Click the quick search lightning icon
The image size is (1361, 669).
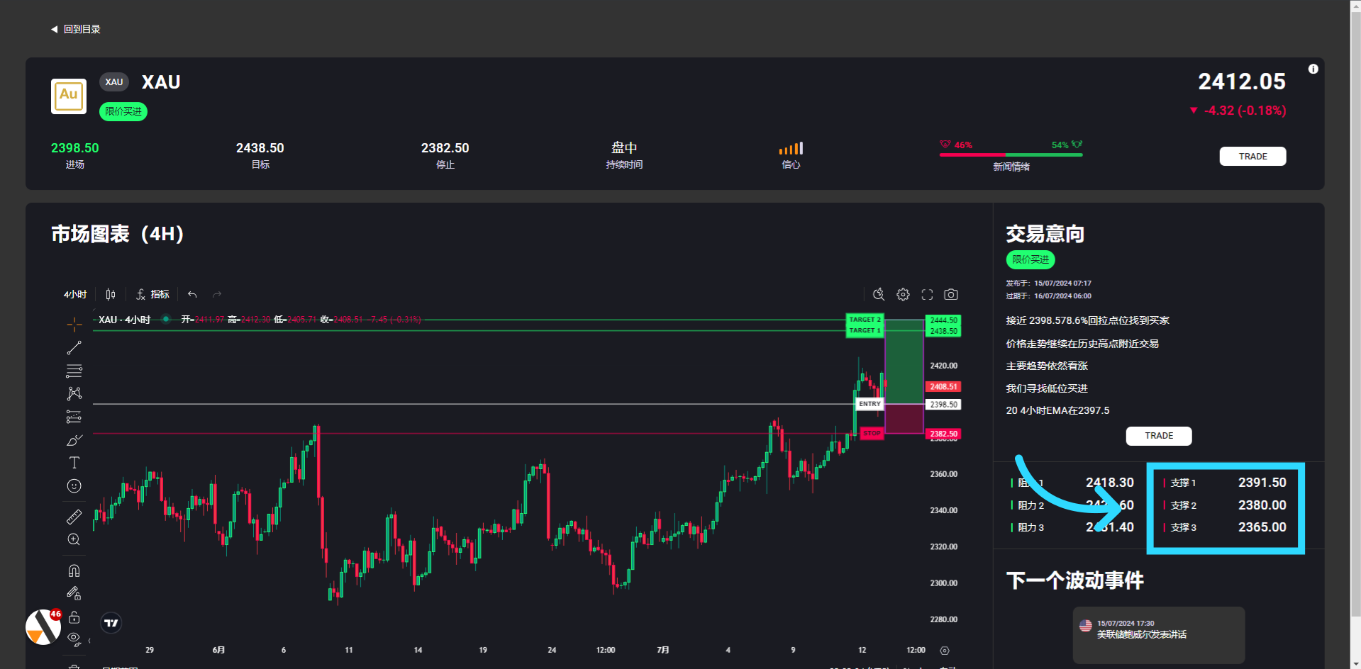[879, 294]
